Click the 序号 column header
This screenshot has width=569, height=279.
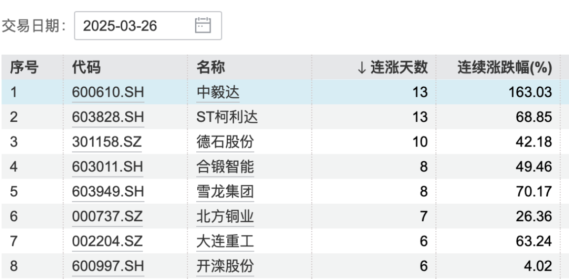click(24, 68)
